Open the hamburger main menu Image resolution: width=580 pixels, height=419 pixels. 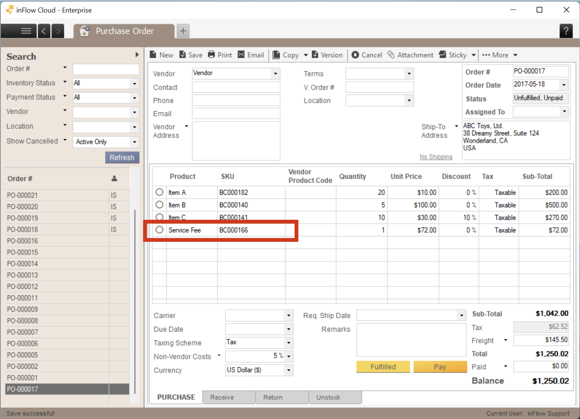pos(26,31)
